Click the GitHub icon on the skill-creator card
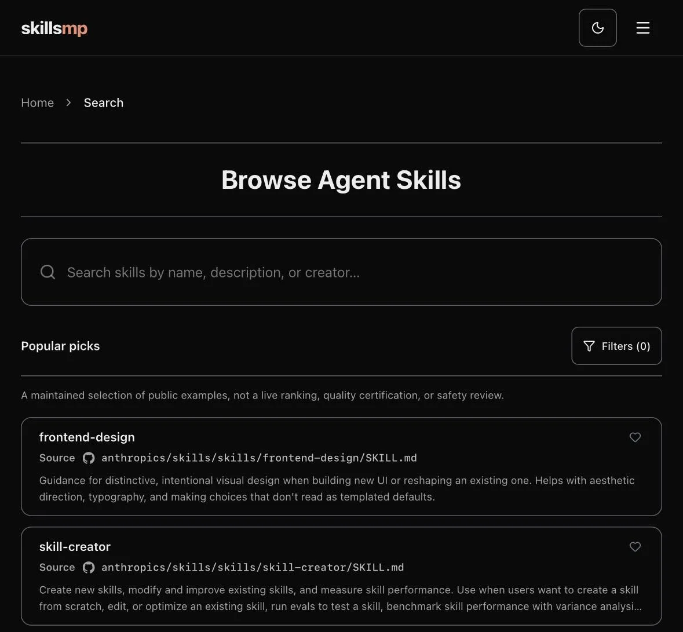 point(89,568)
